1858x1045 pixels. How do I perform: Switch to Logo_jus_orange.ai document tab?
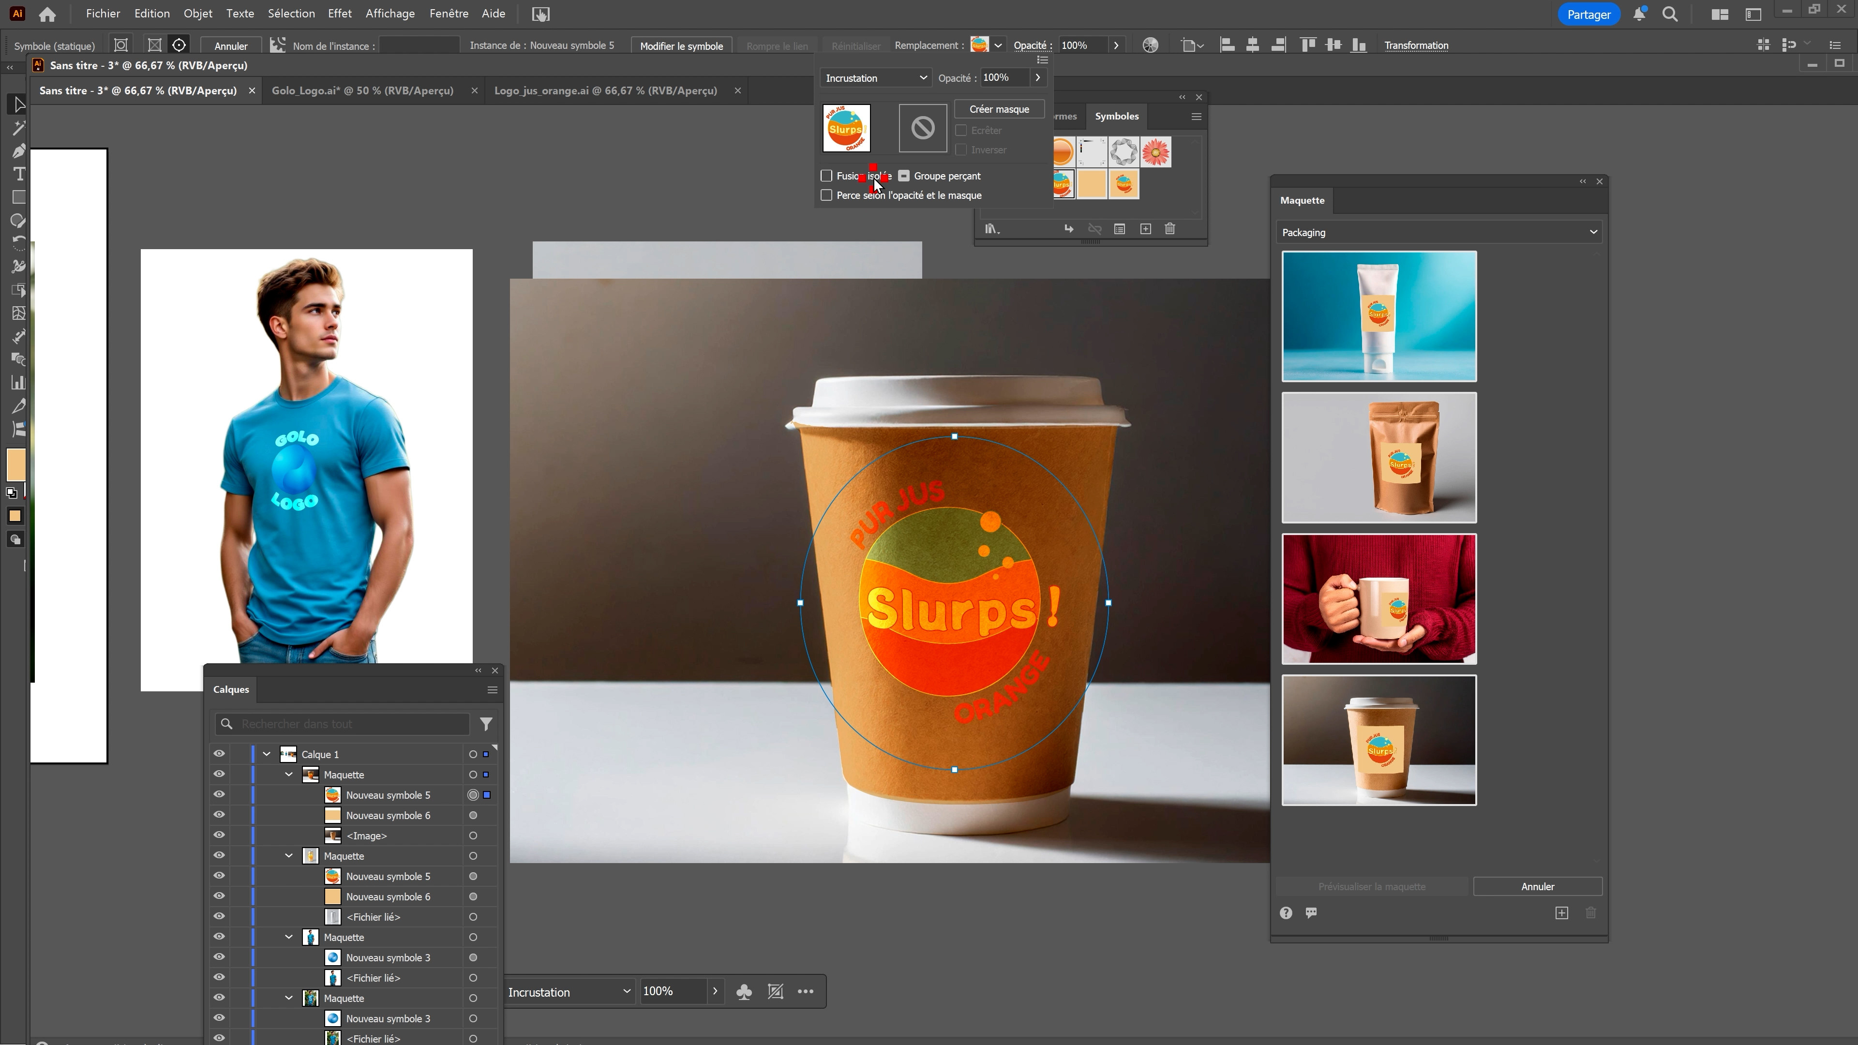coord(606,91)
